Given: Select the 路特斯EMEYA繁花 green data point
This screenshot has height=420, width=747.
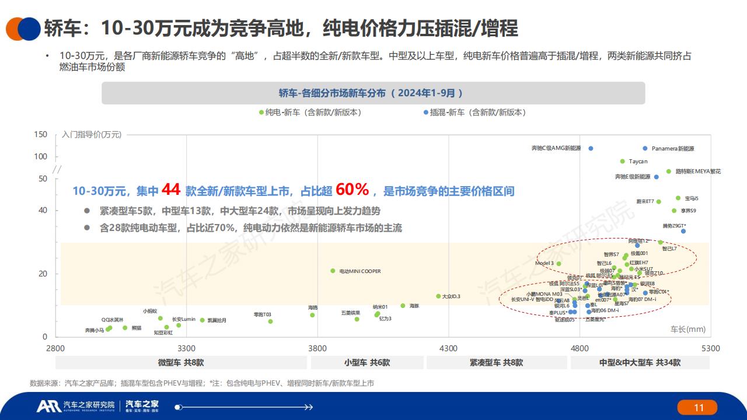Looking at the screenshot, I should click(x=669, y=171).
